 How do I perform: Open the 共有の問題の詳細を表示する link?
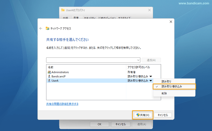(62, 104)
